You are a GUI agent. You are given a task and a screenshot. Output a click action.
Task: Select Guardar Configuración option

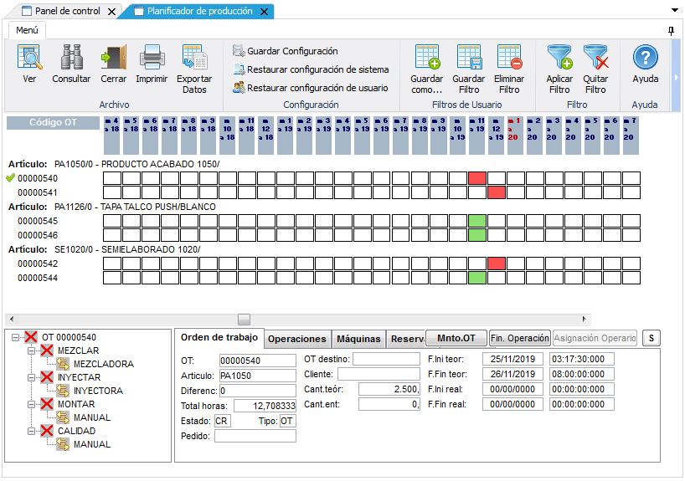point(292,51)
